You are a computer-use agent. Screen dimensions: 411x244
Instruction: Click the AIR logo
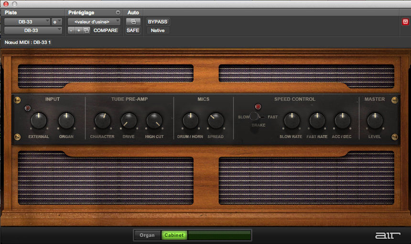point(388,235)
